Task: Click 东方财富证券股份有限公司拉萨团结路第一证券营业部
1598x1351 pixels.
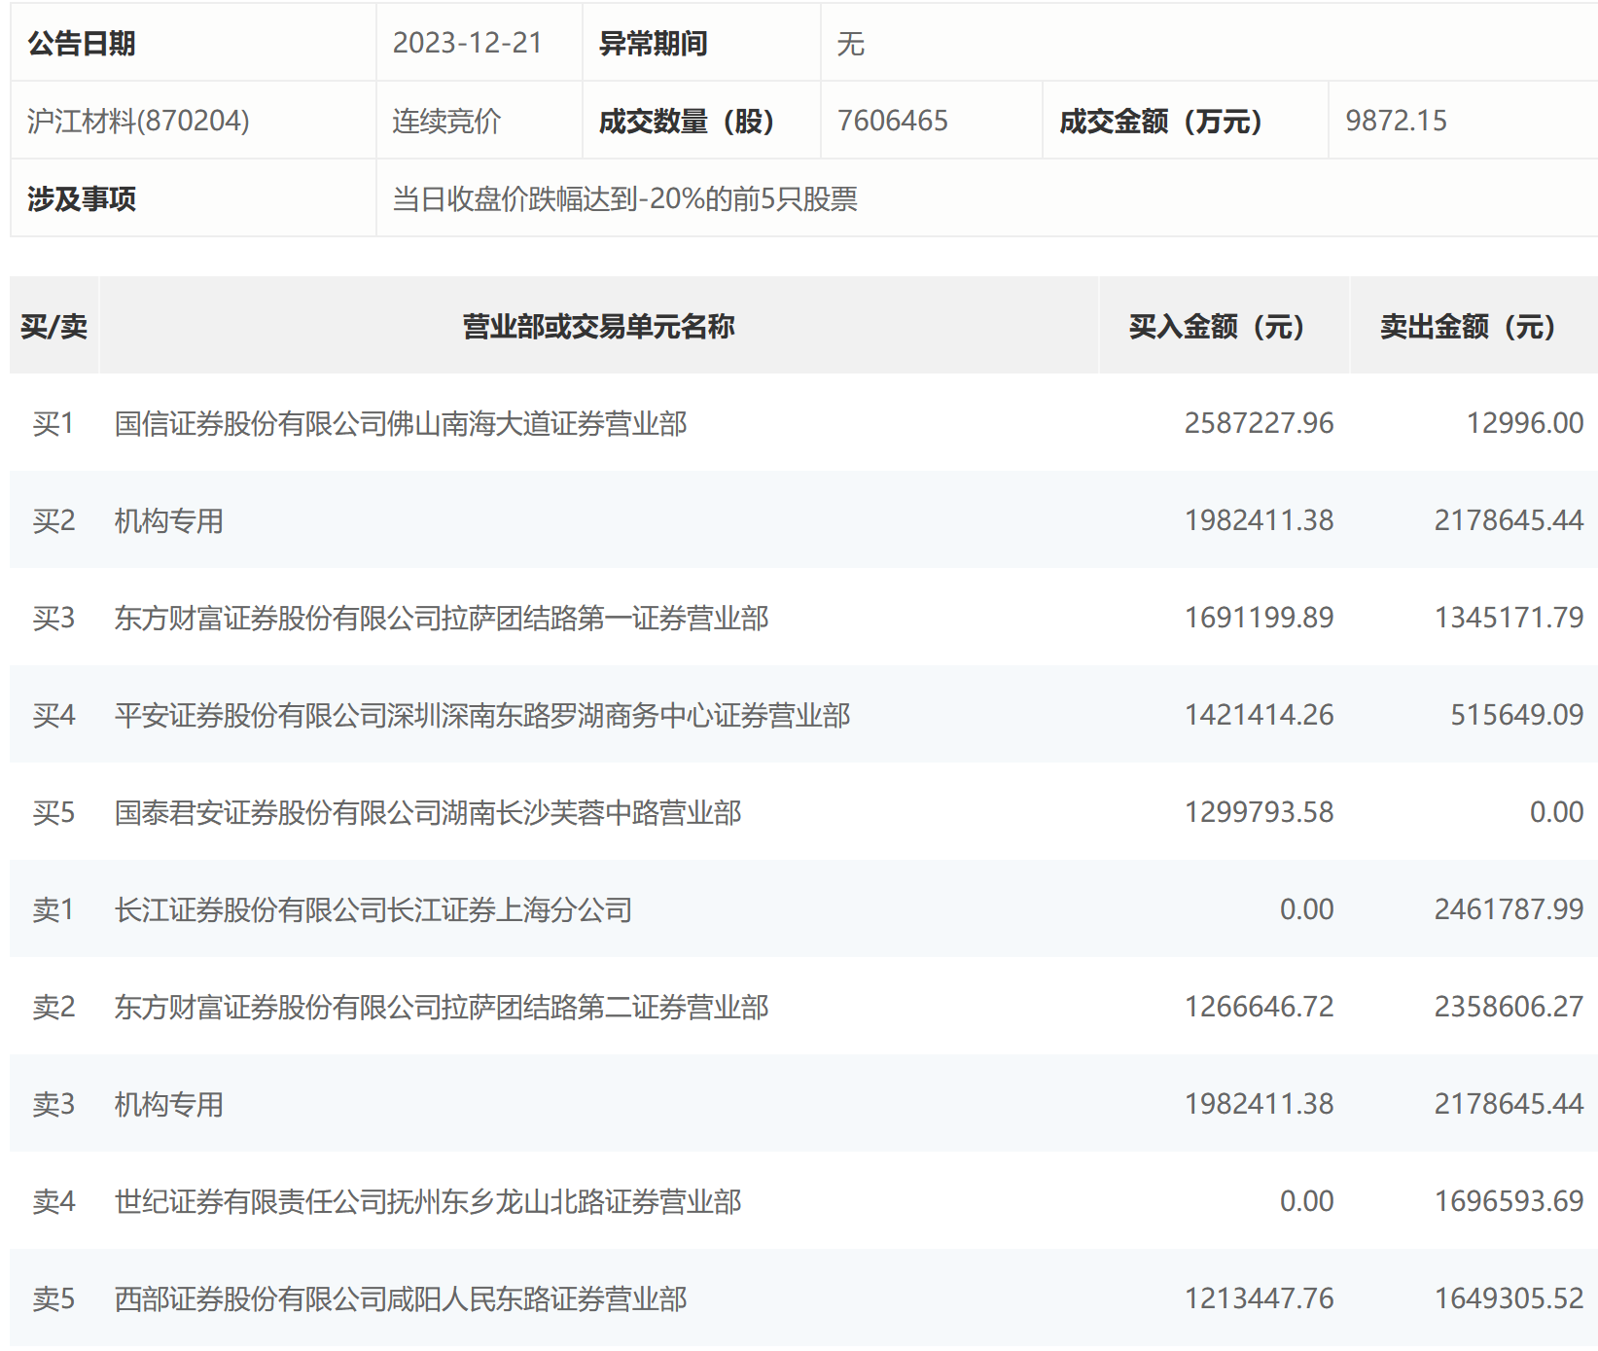Action: tap(442, 618)
